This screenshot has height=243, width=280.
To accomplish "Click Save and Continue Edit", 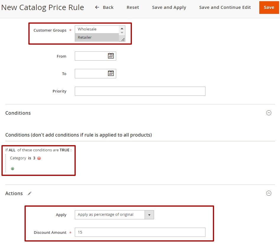I will pos(225,7).
